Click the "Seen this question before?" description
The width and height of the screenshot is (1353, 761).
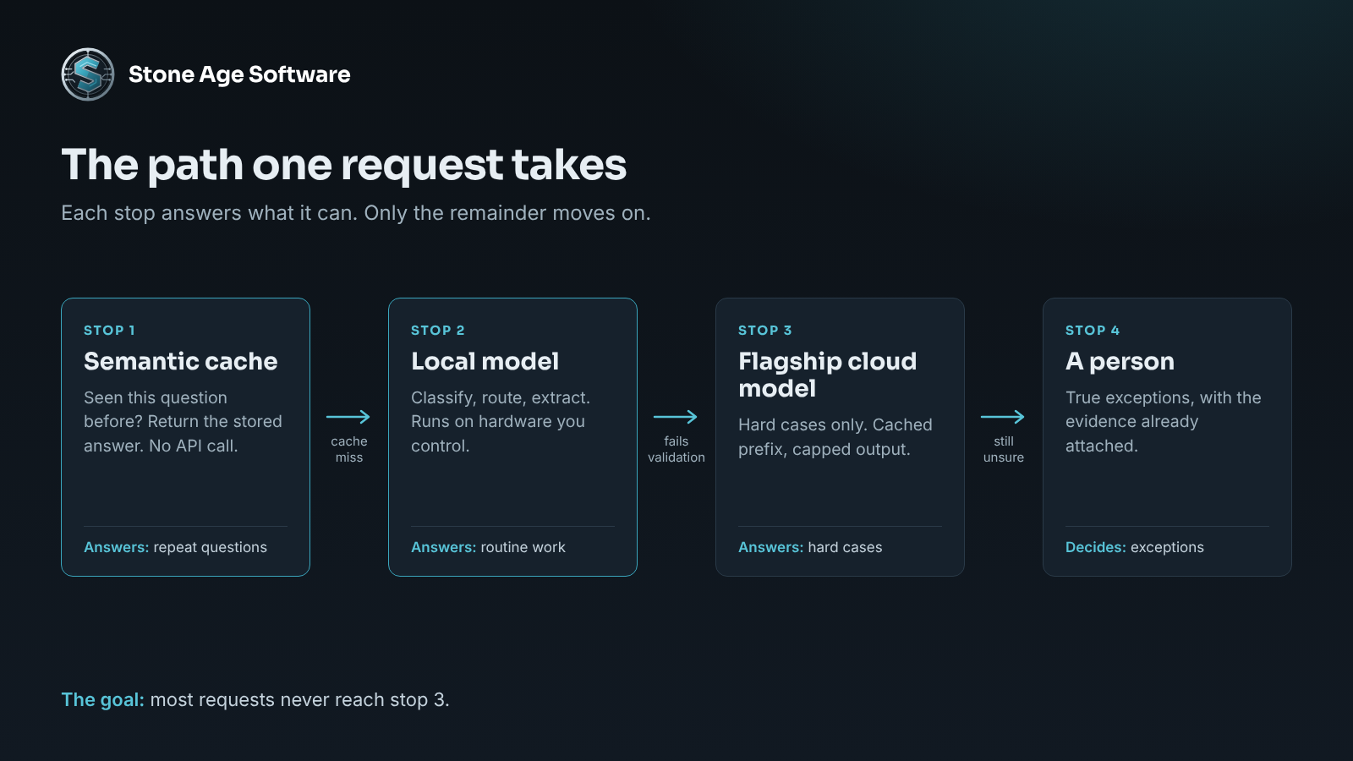(x=184, y=421)
